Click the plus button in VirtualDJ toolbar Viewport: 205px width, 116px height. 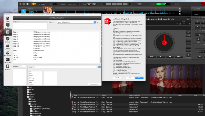27,4
